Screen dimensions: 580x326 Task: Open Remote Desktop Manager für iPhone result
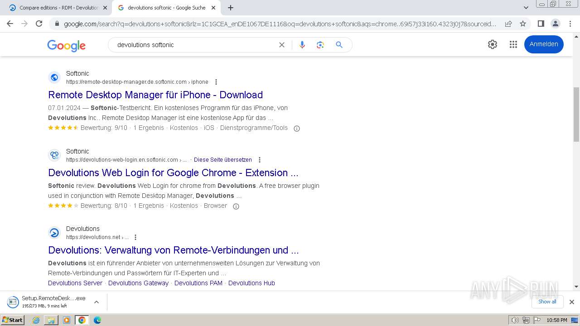pyautogui.click(x=155, y=95)
